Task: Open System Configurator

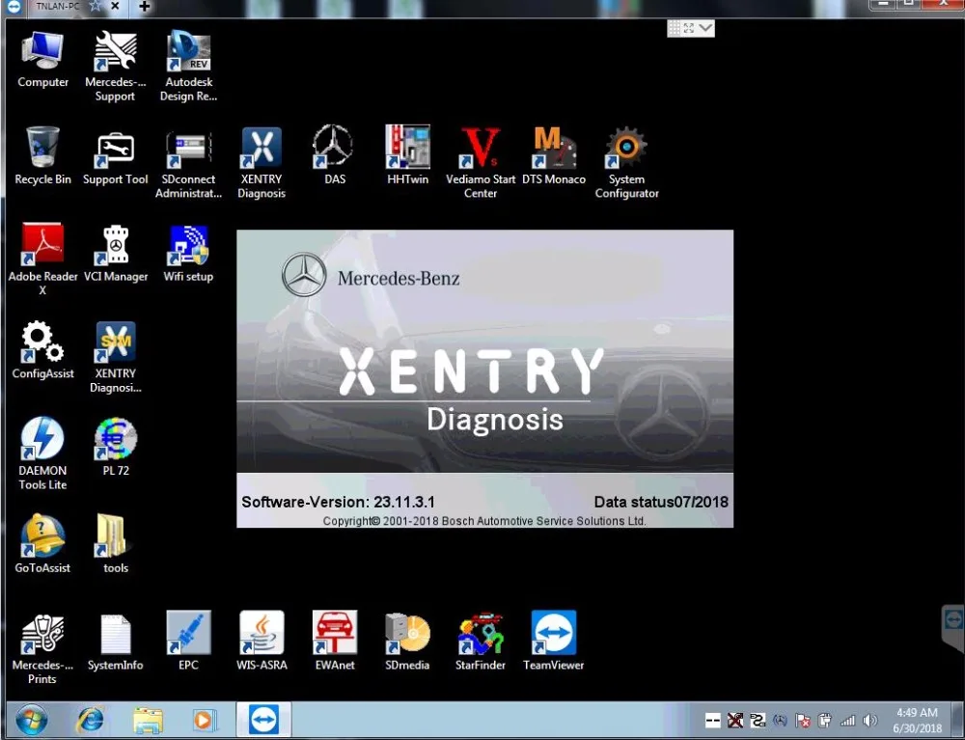Action: click(x=626, y=162)
